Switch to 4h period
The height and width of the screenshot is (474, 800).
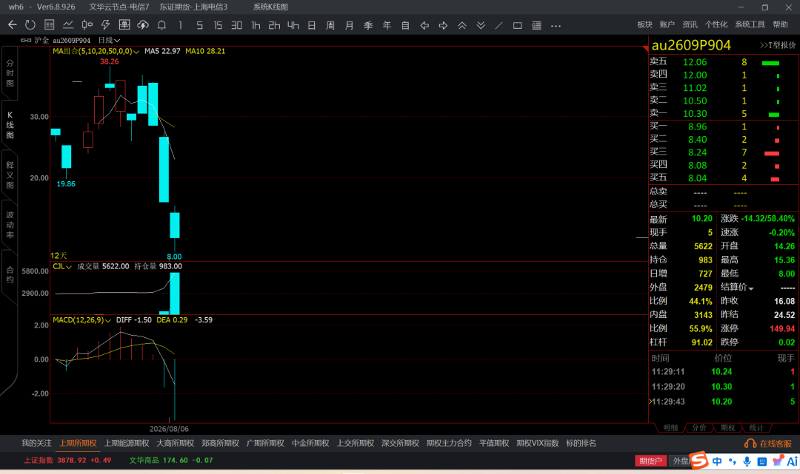[x=293, y=25]
